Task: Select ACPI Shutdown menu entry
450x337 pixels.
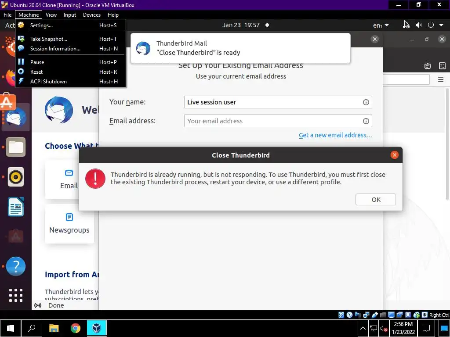Action: (x=71, y=81)
